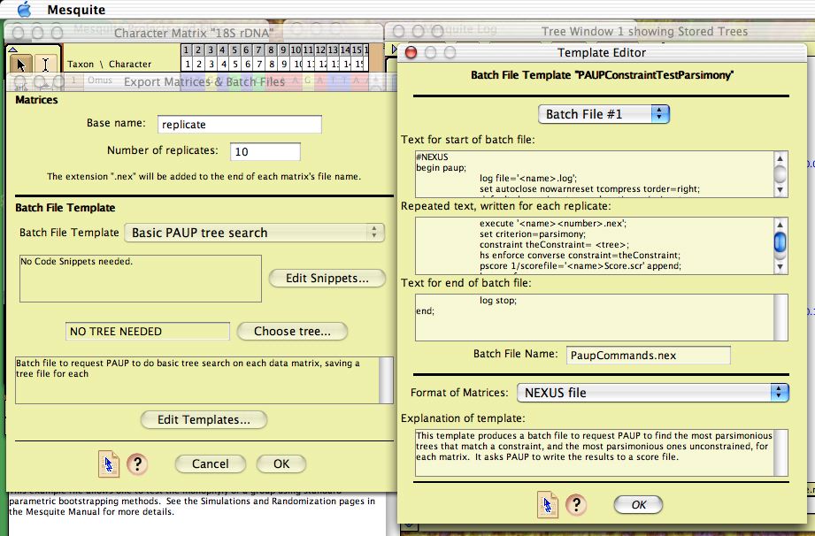Click the Character Matrix 18S rDNA title bar
The height and width of the screenshot is (536, 815).
pyautogui.click(x=194, y=34)
